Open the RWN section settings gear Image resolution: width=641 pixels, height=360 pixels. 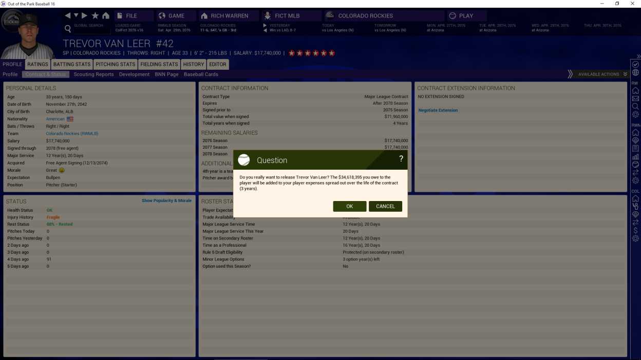point(635,181)
